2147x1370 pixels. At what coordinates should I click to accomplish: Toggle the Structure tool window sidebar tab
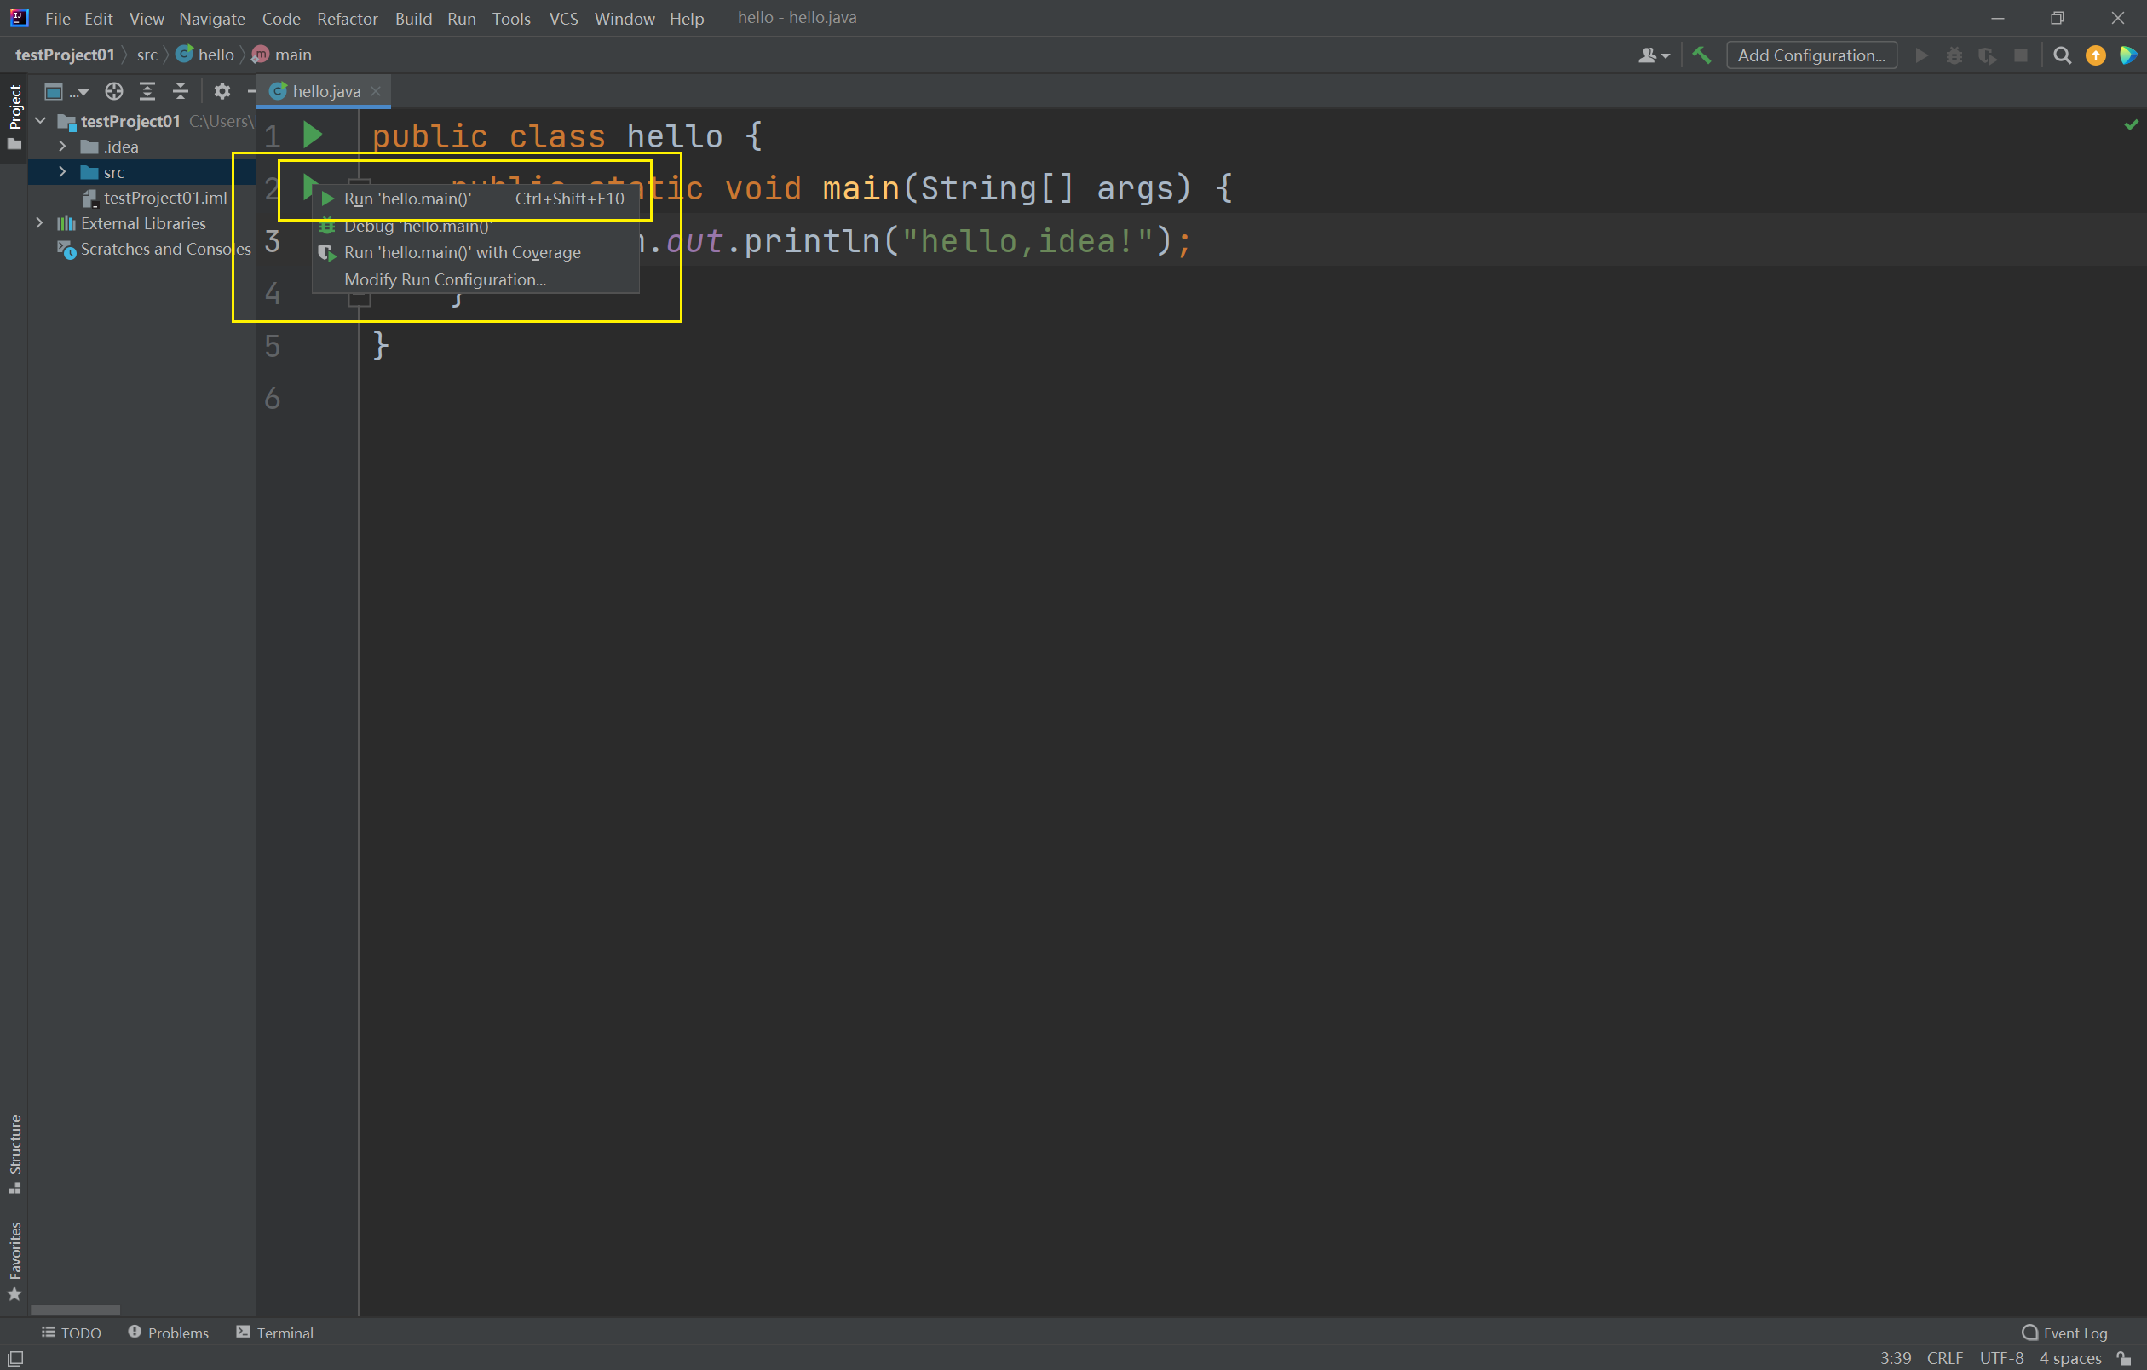(14, 1153)
